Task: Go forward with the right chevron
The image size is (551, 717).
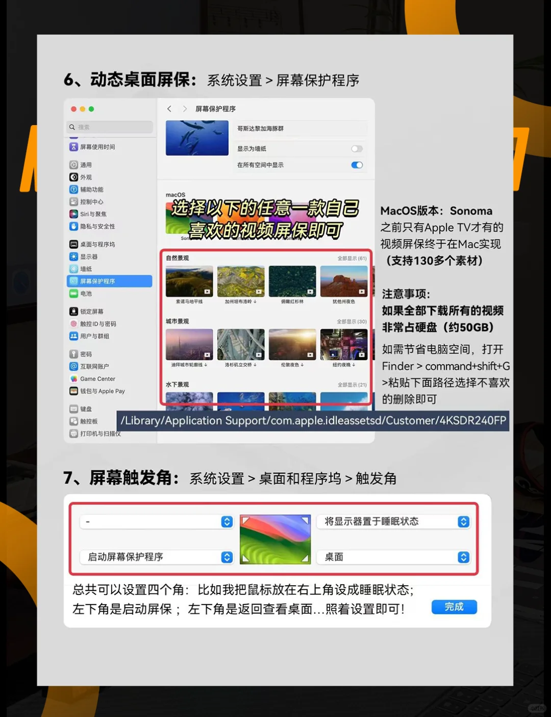Action: (x=185, y=109)
